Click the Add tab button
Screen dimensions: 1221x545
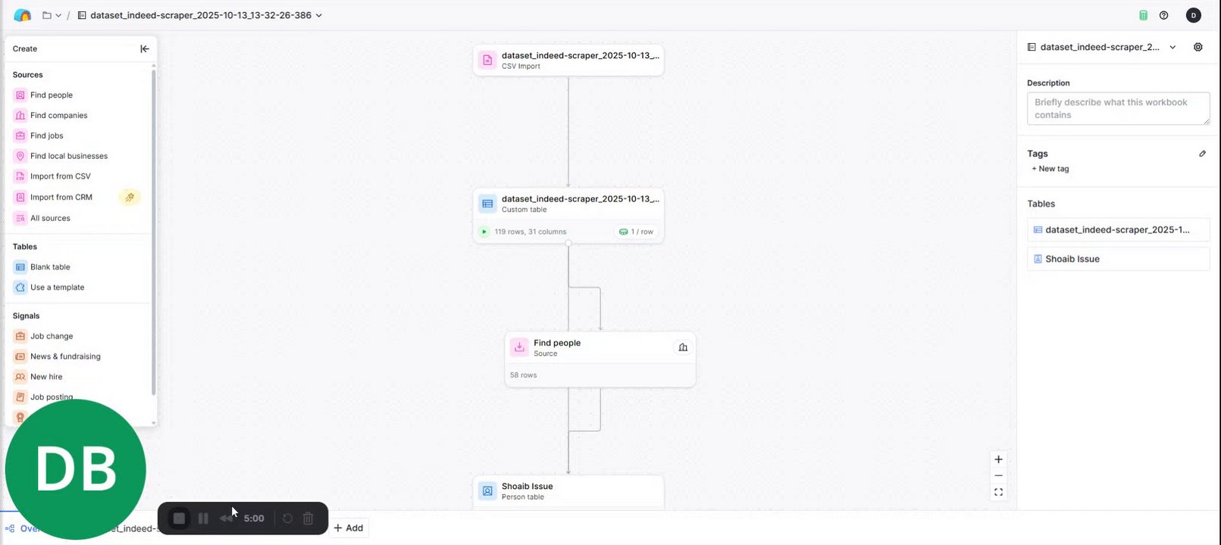click(349, 528)
